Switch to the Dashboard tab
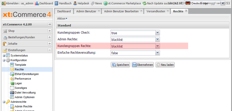Image resolution: width=232 pixels, height=111 pixels. (64, 11)
